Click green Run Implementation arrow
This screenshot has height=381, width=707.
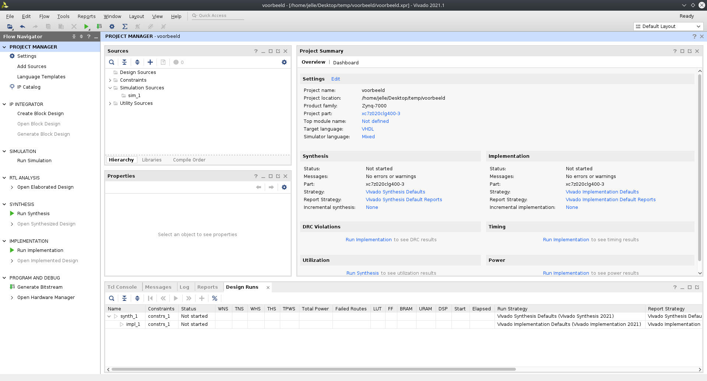coord(12,250)
